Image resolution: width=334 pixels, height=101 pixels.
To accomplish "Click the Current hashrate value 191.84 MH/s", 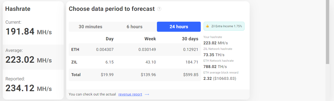I will pos(28,32).
